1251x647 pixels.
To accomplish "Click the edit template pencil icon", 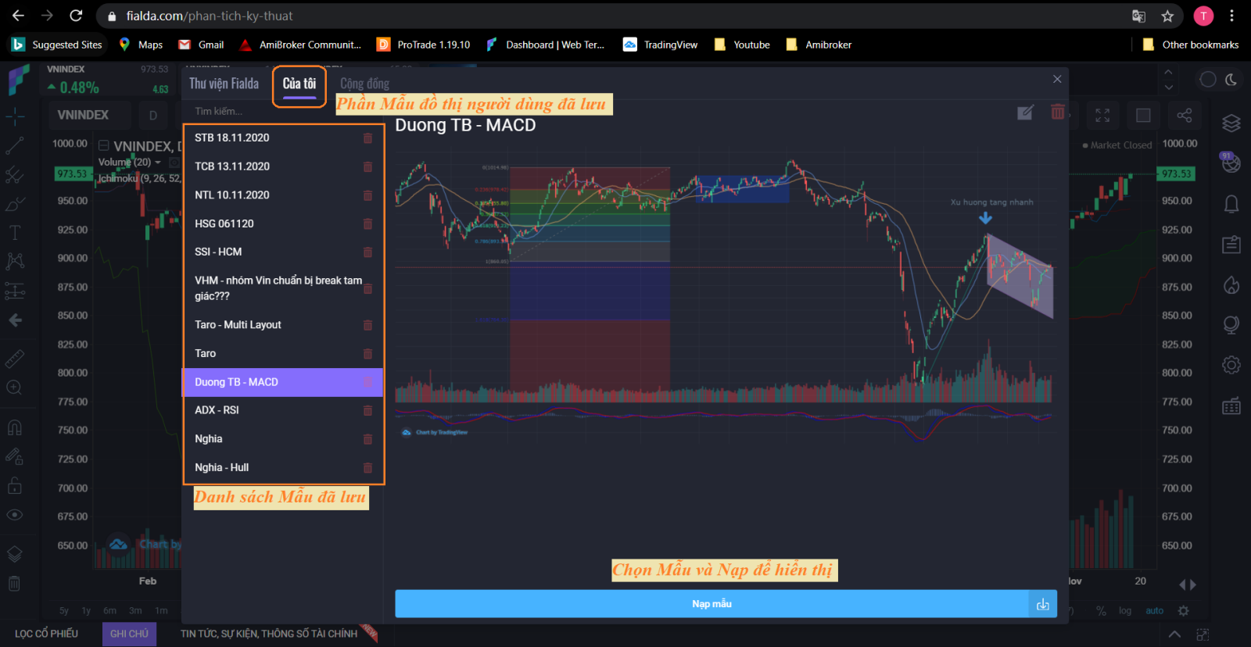I will pyautogui.click(x=1025, y=113).
